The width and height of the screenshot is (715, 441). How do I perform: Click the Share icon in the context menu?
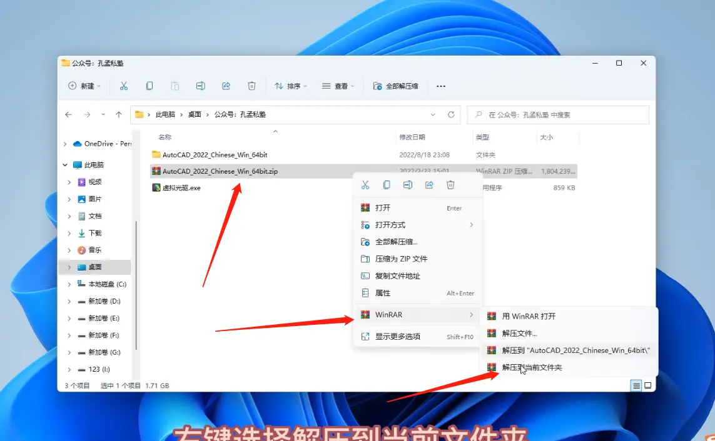[429, 185]
